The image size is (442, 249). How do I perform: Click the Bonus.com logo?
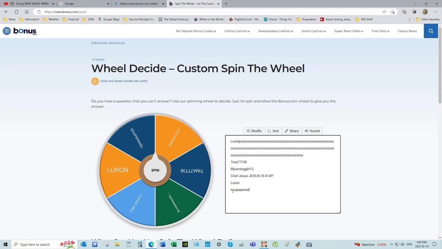(x=25, y=31)
